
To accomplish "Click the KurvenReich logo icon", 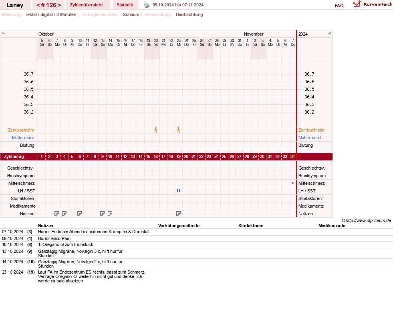I will pos(357,4).
